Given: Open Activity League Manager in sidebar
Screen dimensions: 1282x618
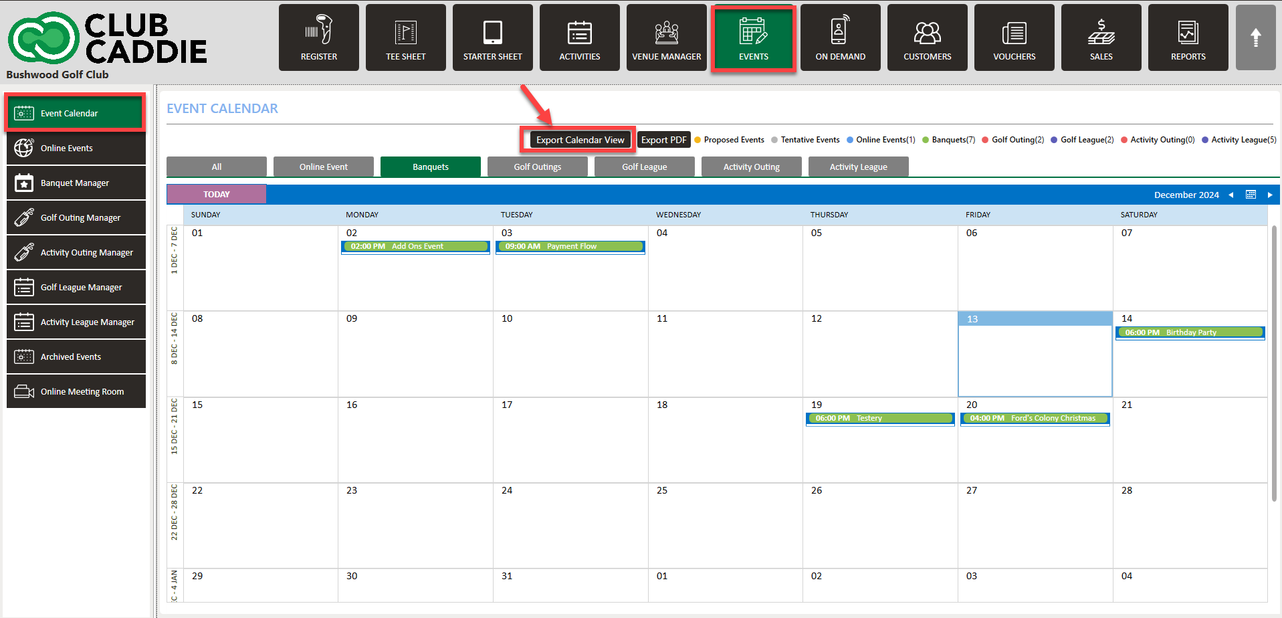Looking at the screenshot, I should (x=76, y=322).
